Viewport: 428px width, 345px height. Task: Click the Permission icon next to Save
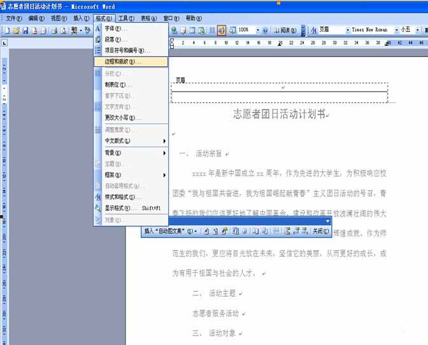point(34,31)
